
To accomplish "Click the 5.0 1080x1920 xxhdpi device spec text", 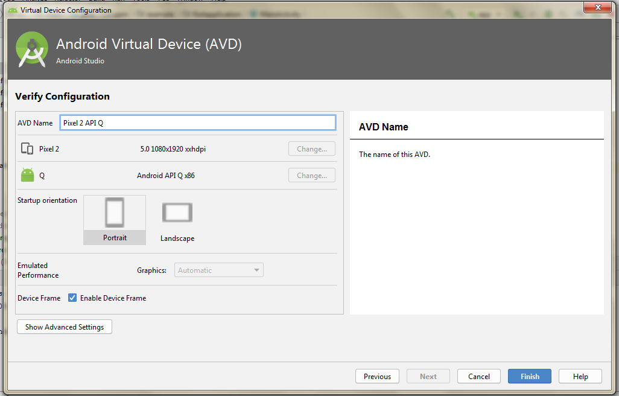I will (173, 149).
